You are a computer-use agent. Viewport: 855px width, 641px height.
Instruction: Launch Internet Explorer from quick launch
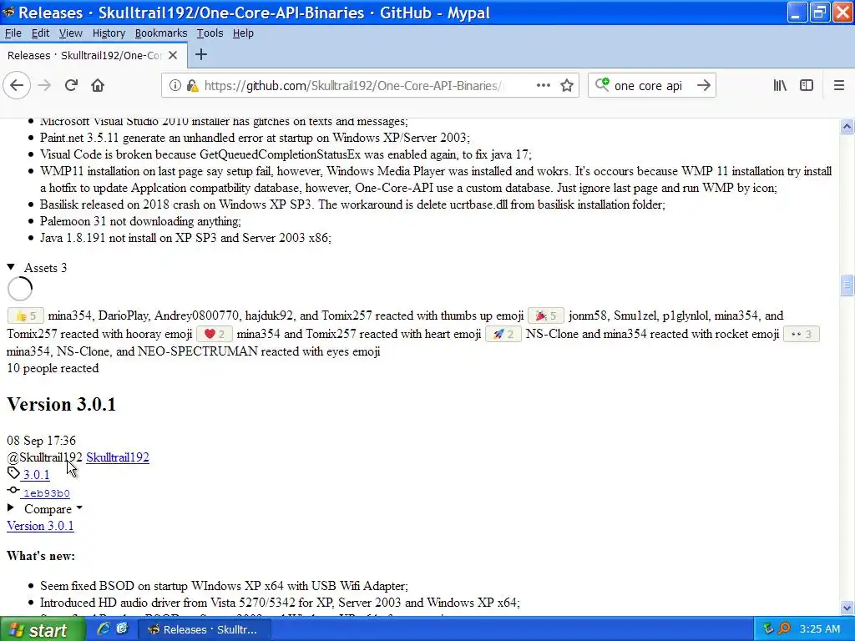coord(103,629)
